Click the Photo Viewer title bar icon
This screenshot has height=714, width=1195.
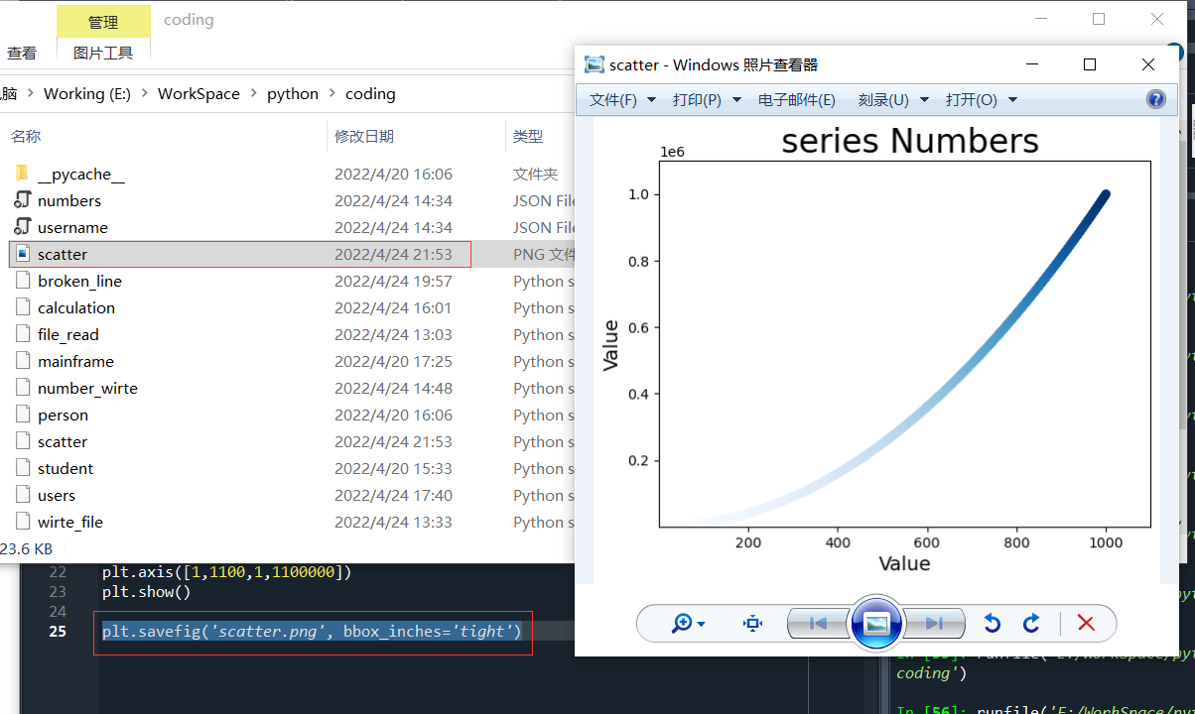595,64
